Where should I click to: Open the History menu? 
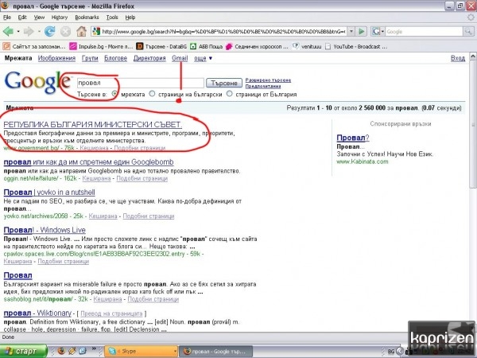60,18
